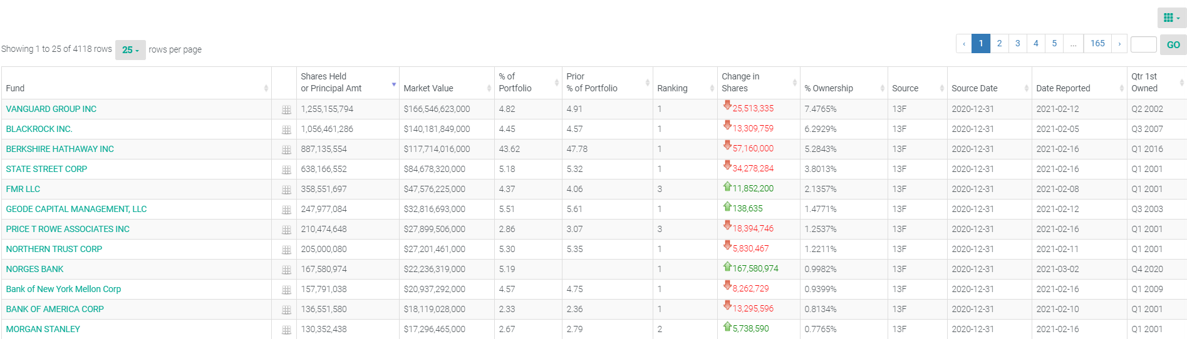Sort by Change in Shares column

(759, 83)
